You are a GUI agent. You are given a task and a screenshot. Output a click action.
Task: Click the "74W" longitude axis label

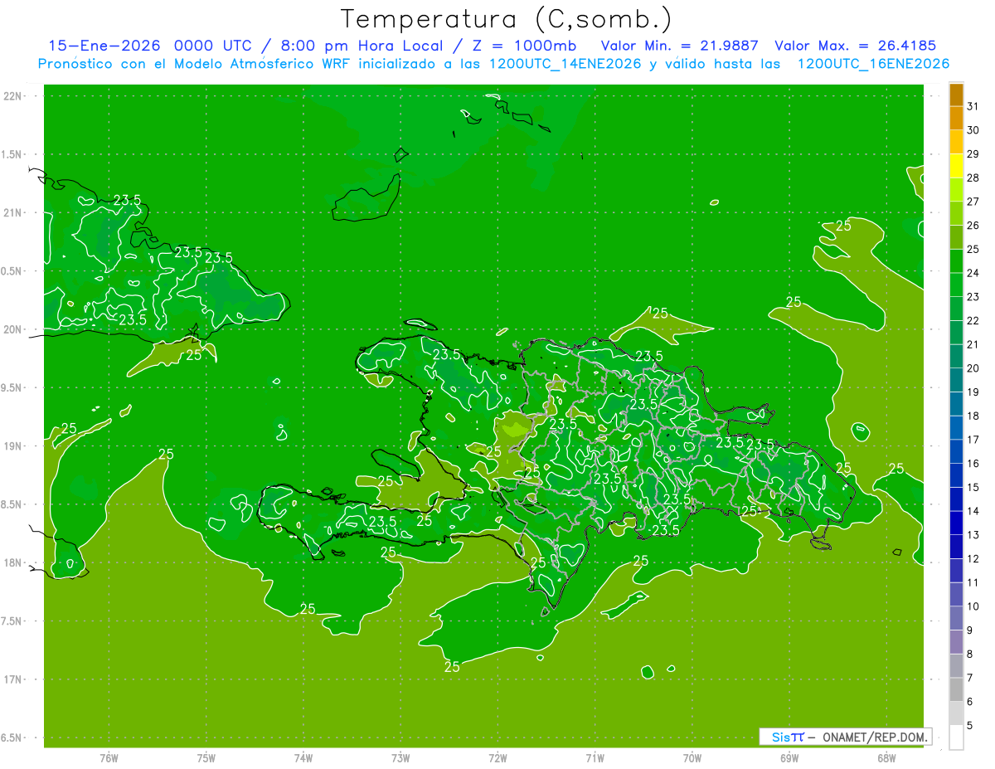[303, 757]
